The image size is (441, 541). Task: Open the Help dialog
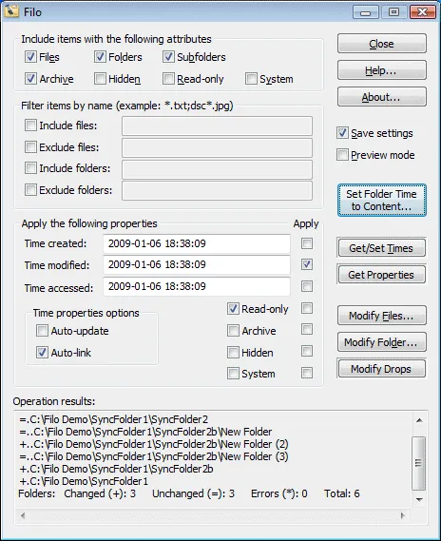click(382, 70)
